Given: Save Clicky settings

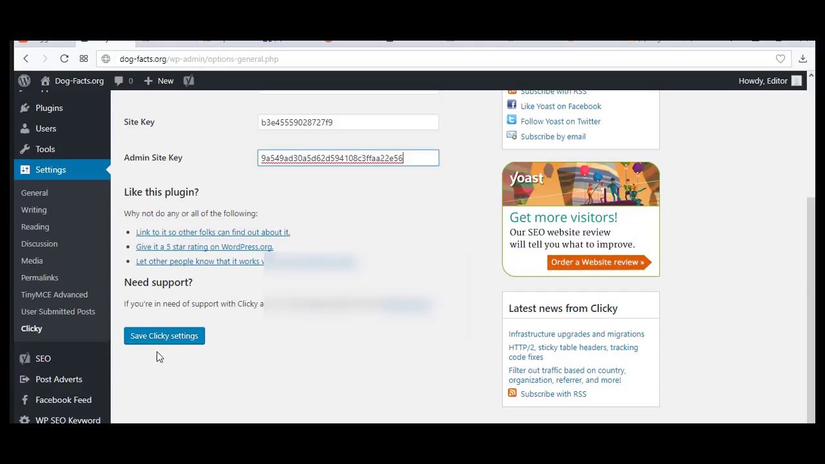Looking at the screenshot, I should pos(164,336).
